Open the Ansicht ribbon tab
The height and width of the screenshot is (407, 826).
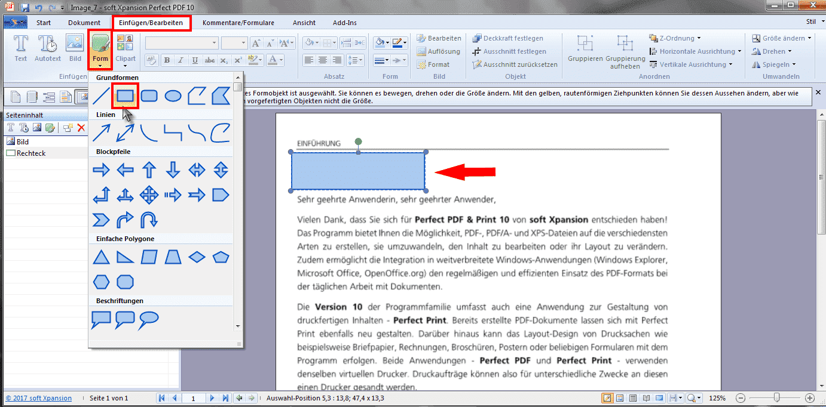point(304,23)
